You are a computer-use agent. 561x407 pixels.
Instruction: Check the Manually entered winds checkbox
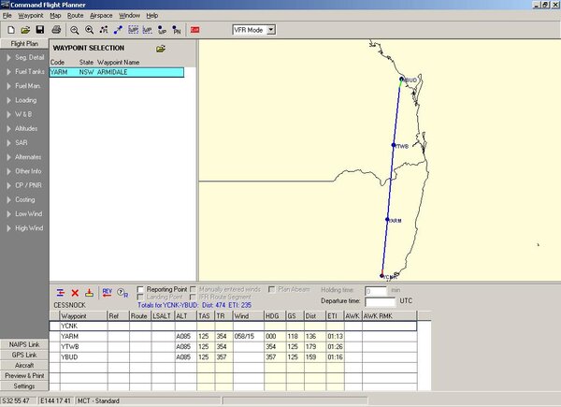pos(192,289)
